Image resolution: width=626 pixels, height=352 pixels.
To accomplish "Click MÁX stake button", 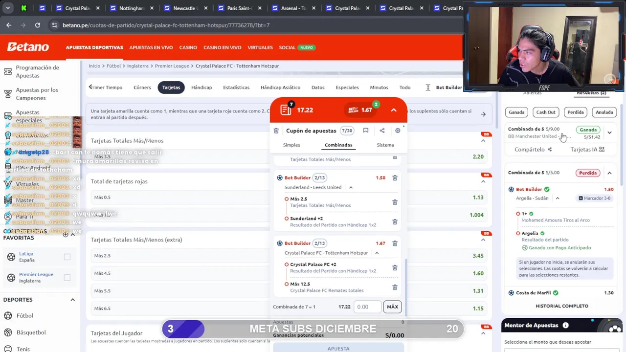I will click(392, 307).
